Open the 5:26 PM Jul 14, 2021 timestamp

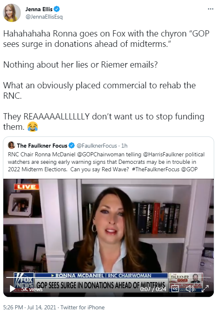(29, 308)
